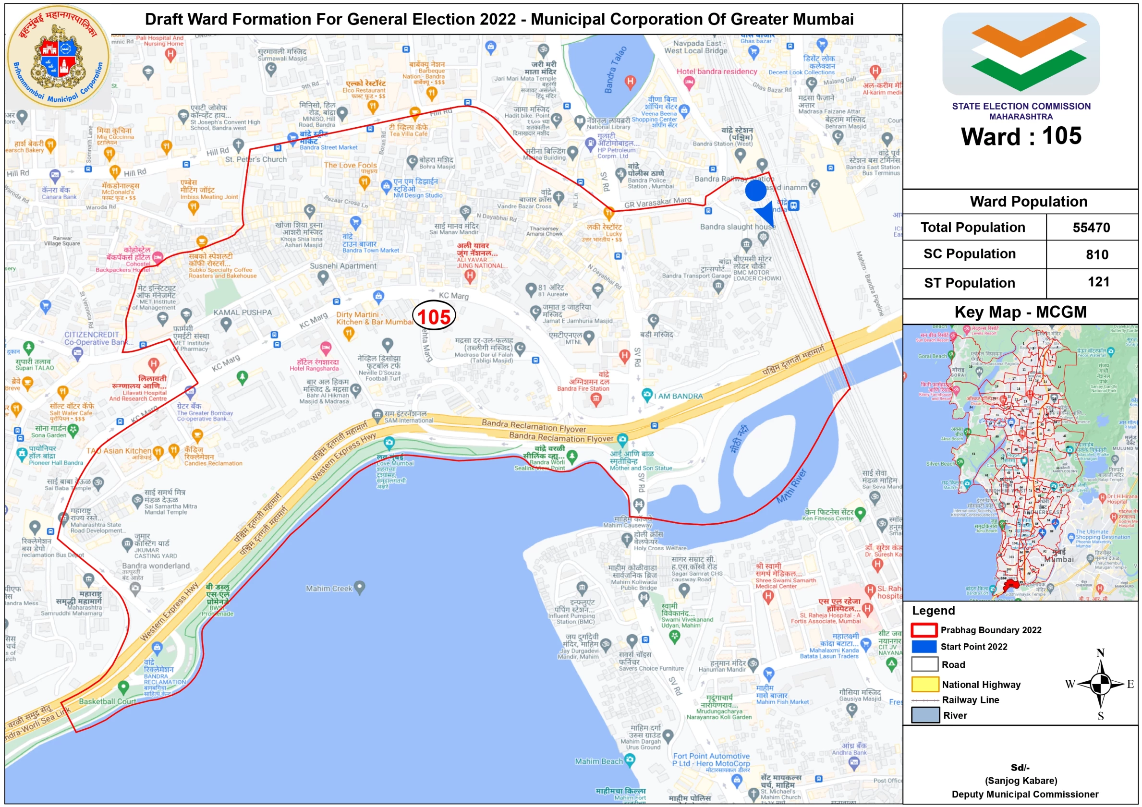Click the Brihanmumbai Municipal Corporation emblem
The height and width of the screenshot is (807, 1142).
[x=58, y=57]
